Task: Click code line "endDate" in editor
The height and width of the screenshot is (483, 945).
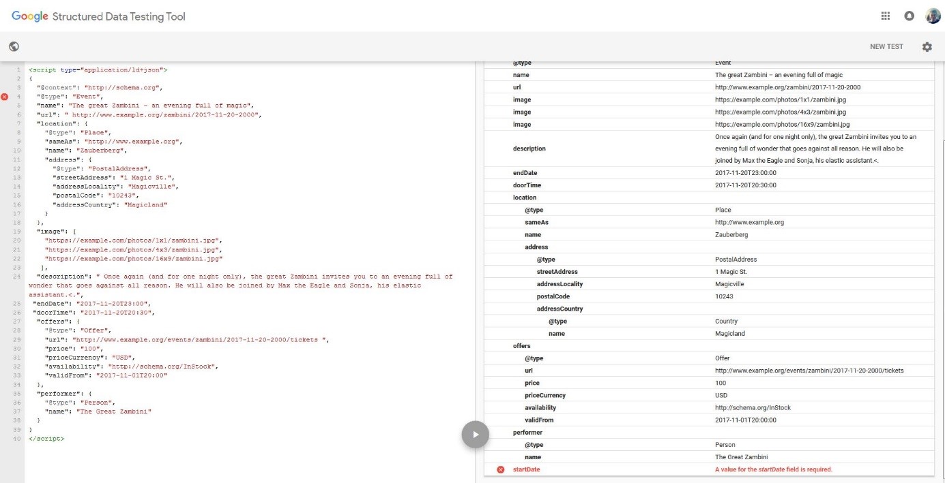Action: [91, 303]
